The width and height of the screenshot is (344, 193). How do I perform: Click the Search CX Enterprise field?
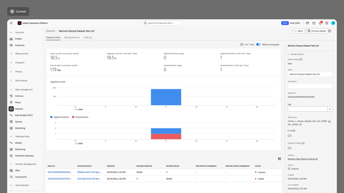pos(162,23)
